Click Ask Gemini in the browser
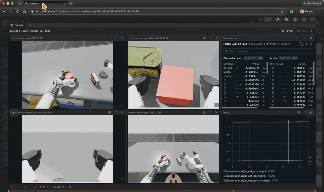324x192 pixels. (x=312, y=4)
